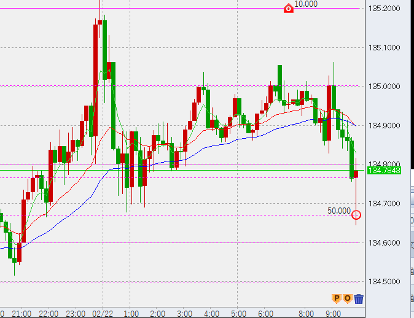This screenshot has width=414, height=318.
Task: Click the 6:00 time axis label
Action: 265,313
